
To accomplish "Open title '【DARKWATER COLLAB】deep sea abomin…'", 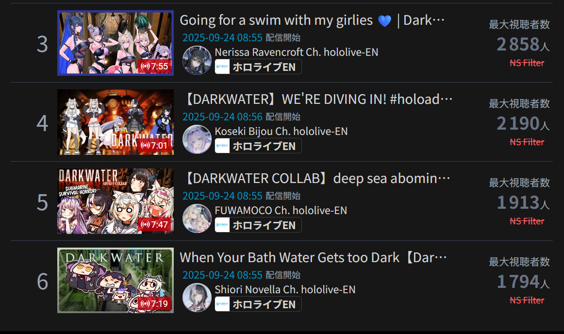I will [316, 179].
